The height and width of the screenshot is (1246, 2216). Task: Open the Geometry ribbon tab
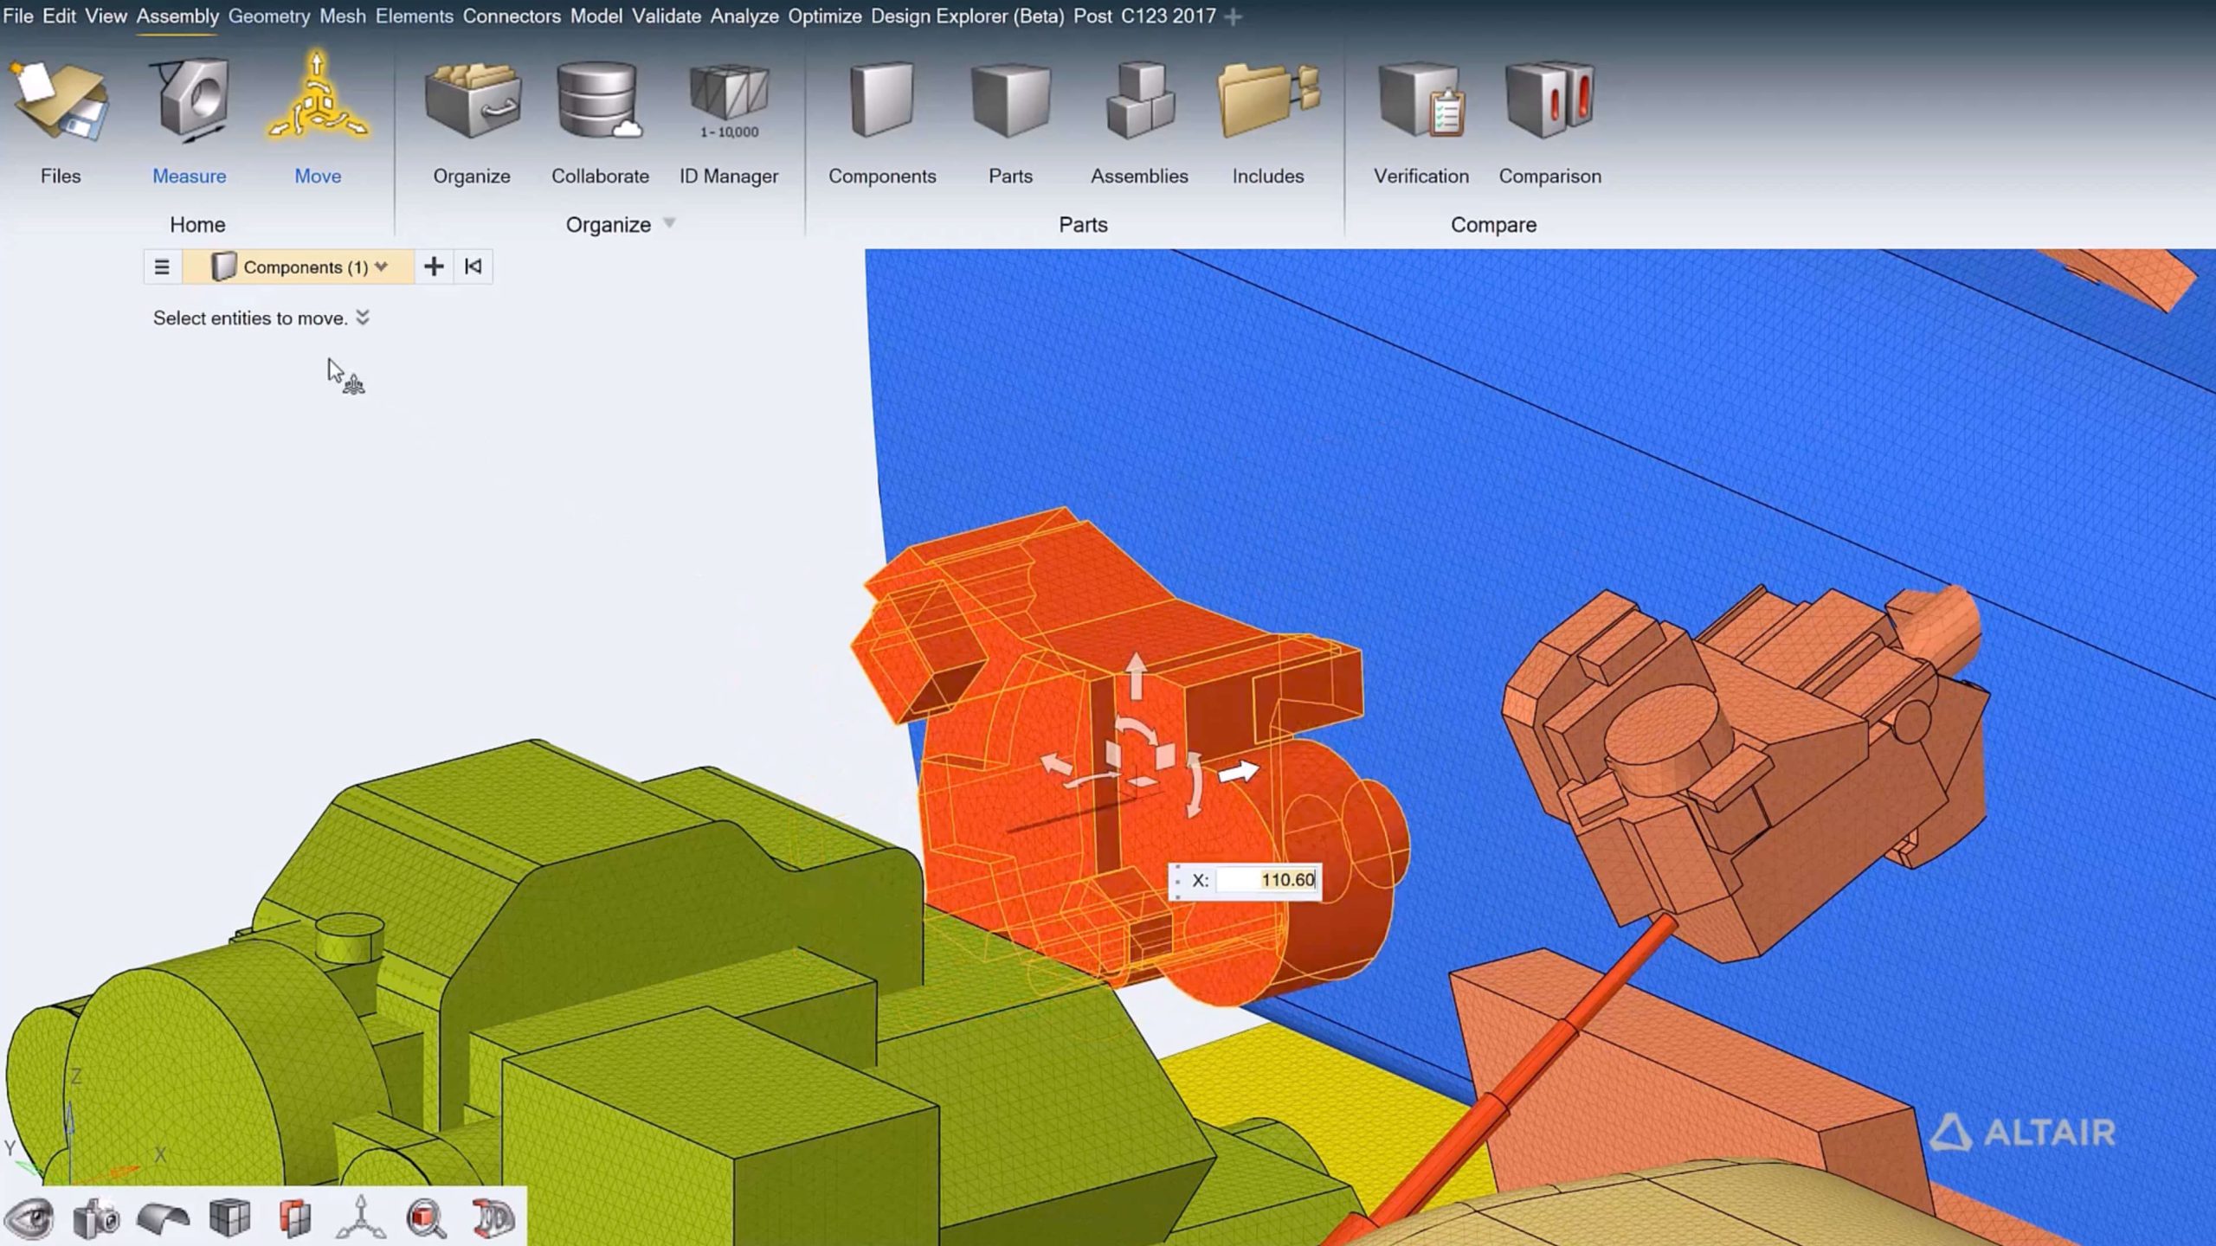(x=268, y=16)
